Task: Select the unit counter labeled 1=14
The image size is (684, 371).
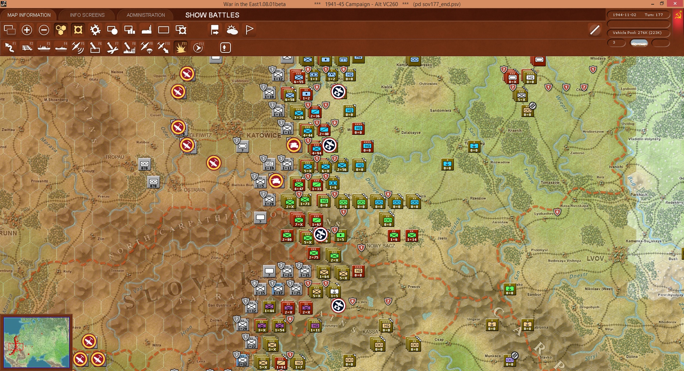Action: [x=412, y=235]
